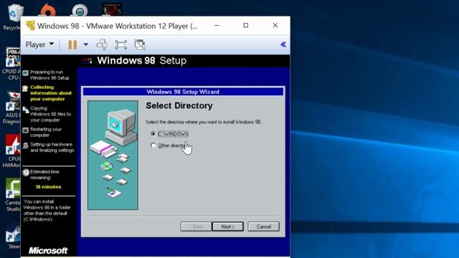Click the VMware Player title bar icon
This screenshot has height=258, width=459.
pos(30,26)
